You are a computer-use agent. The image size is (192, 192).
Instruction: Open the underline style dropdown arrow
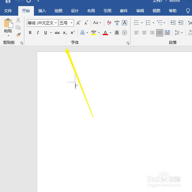click(51, 33)
